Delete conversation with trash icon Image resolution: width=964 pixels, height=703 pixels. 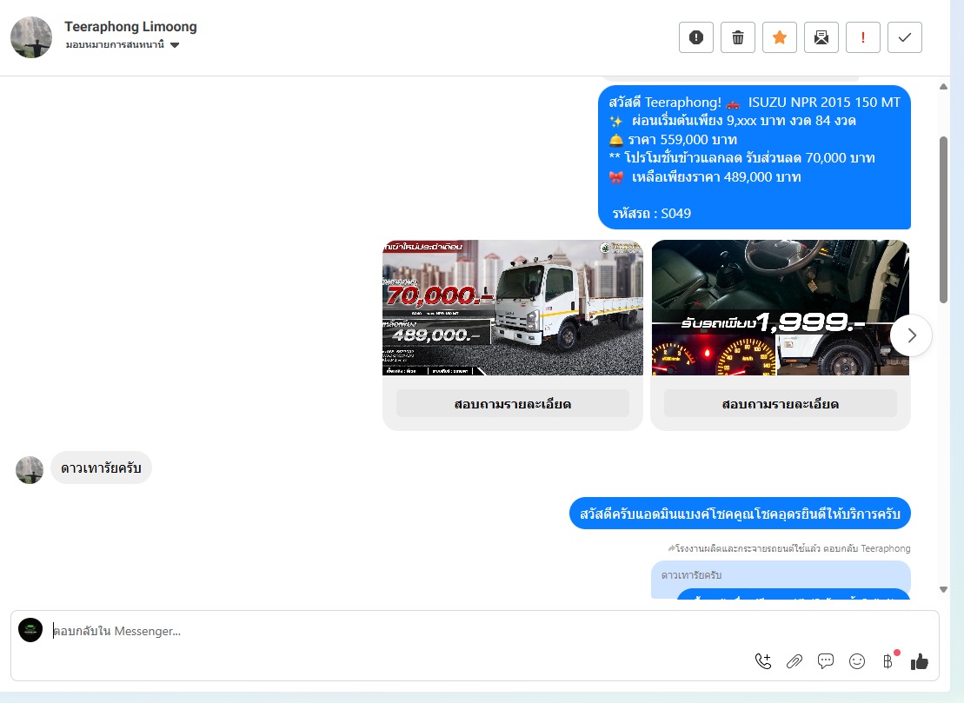738,37
